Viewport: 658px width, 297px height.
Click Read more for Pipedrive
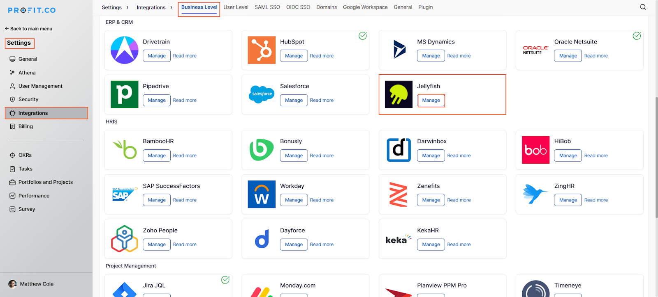(x=185, y=100)
